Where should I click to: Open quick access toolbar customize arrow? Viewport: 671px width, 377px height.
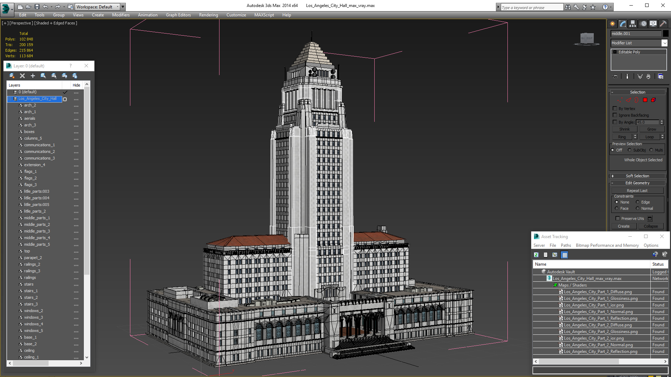tap(123, 7)
